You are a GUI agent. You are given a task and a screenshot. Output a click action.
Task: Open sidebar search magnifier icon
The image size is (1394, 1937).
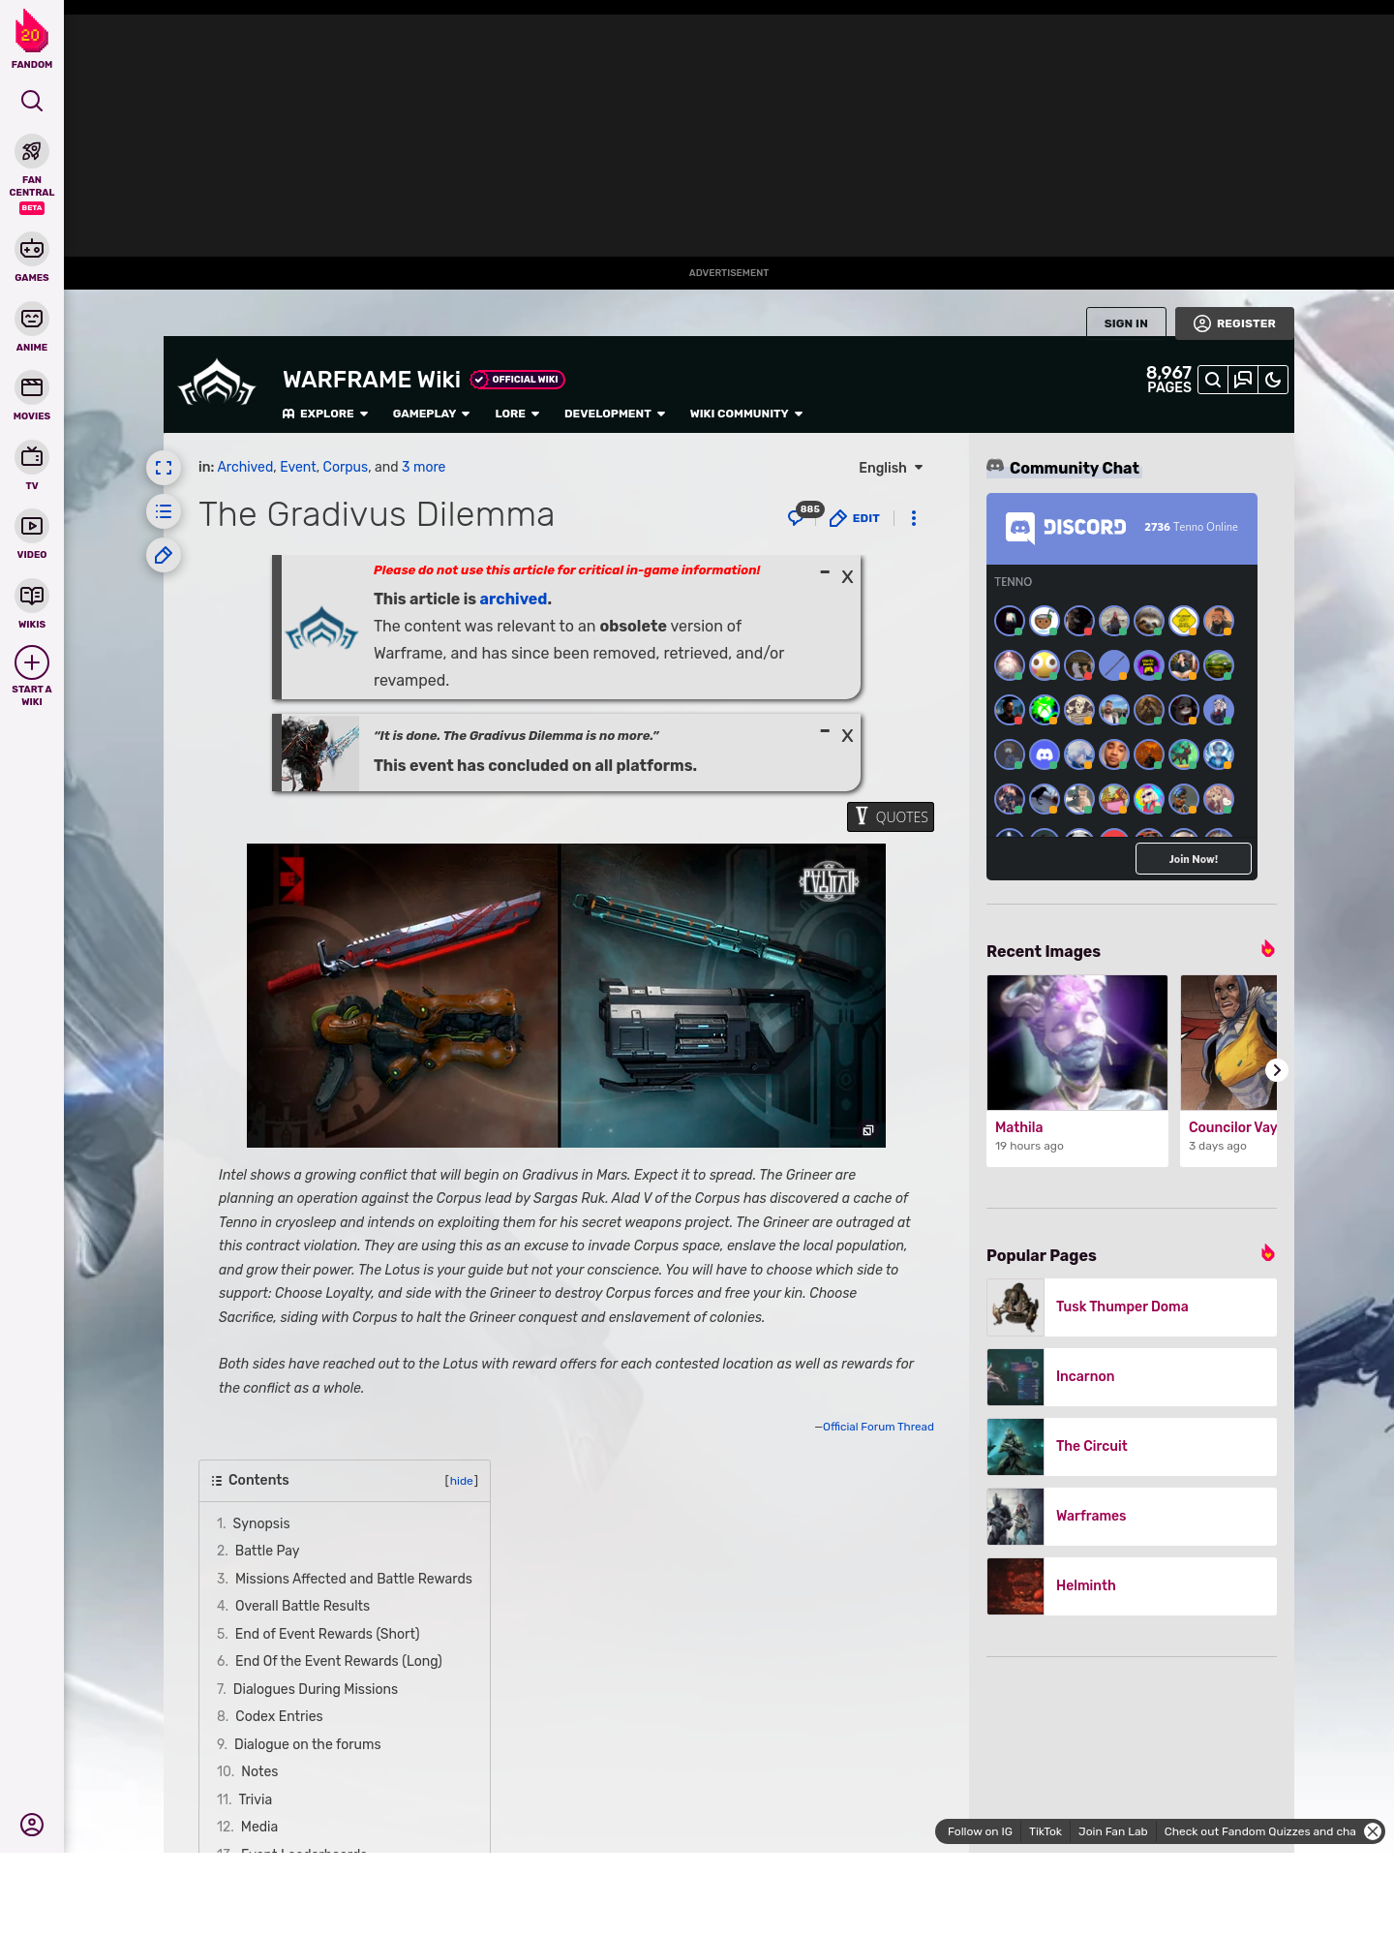32,101
